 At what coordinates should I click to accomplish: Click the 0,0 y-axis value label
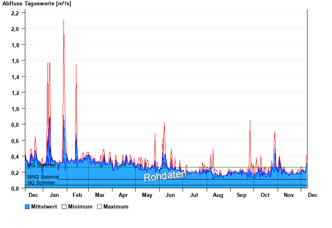coord(15,188)
